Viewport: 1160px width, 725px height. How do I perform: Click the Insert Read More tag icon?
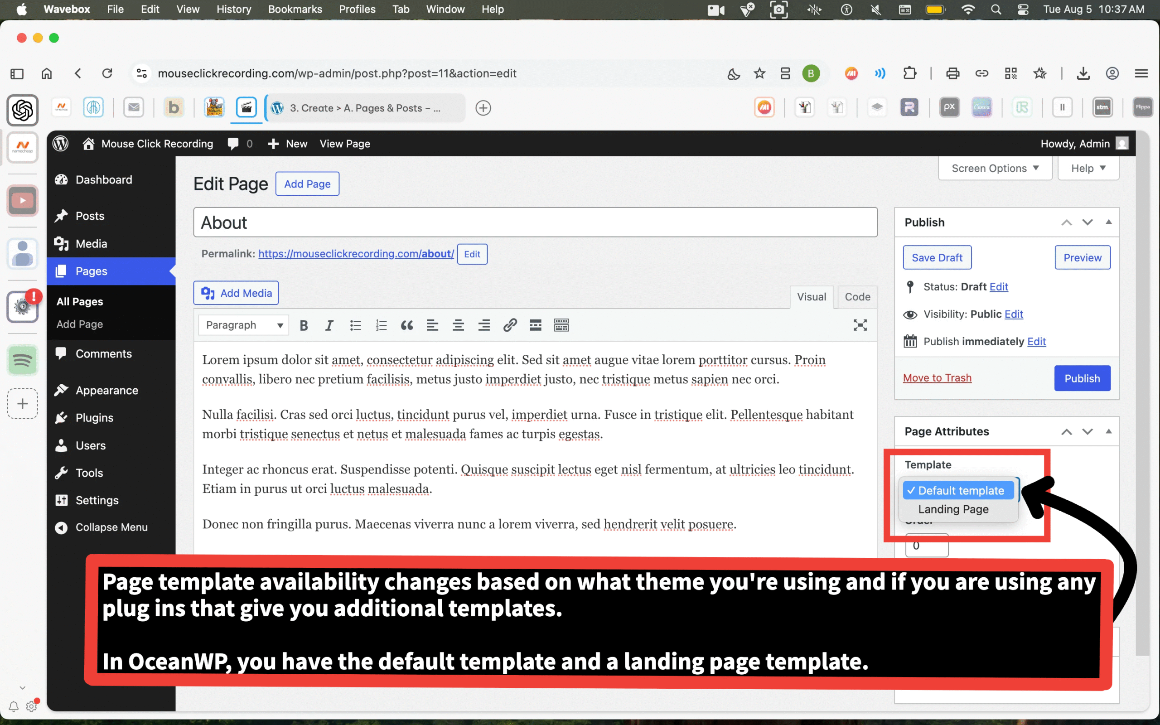click(536, 326)
